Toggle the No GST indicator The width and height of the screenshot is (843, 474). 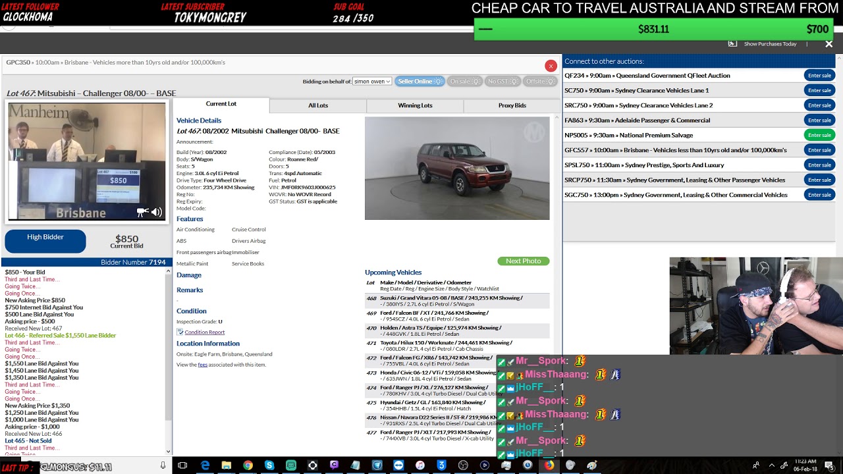coord(503,81)
